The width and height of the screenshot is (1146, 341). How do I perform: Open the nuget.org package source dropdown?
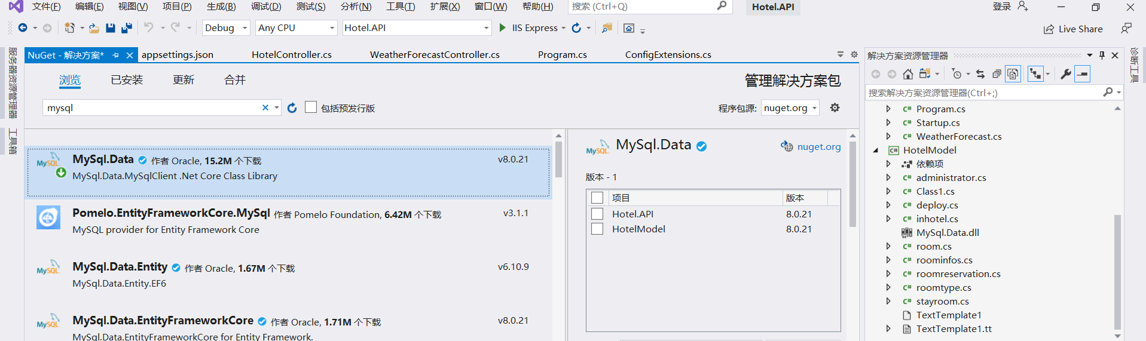[790, 107]
